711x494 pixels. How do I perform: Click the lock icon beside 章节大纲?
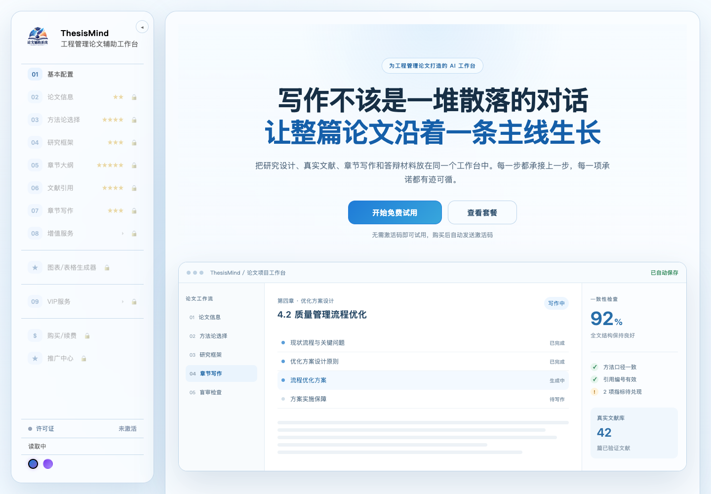134,165
